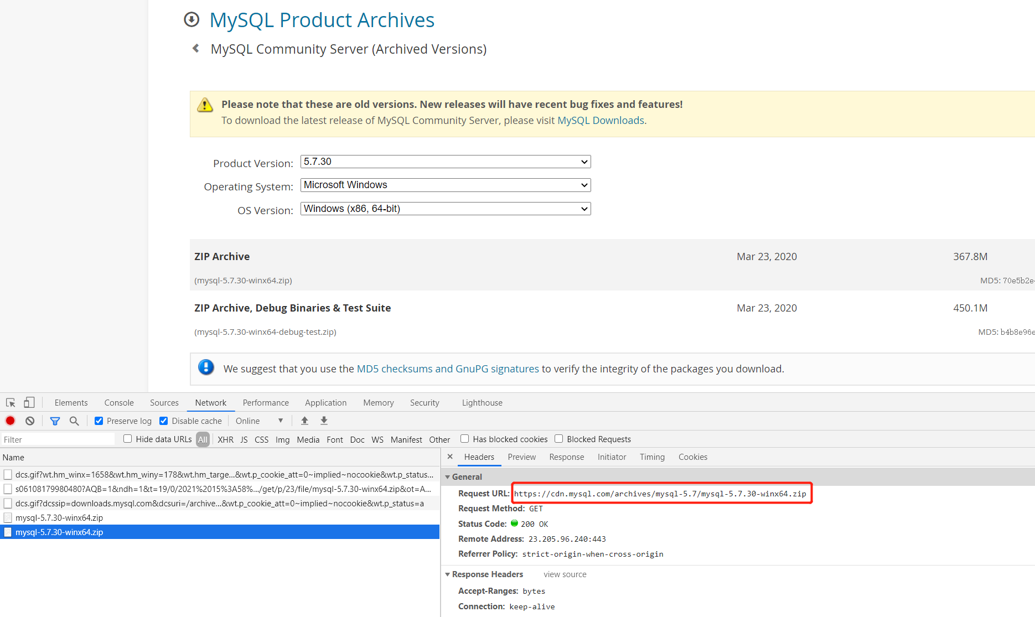1035x617 pixels.
Task: Open the Operating System dropdown
Action: point(446,185)
